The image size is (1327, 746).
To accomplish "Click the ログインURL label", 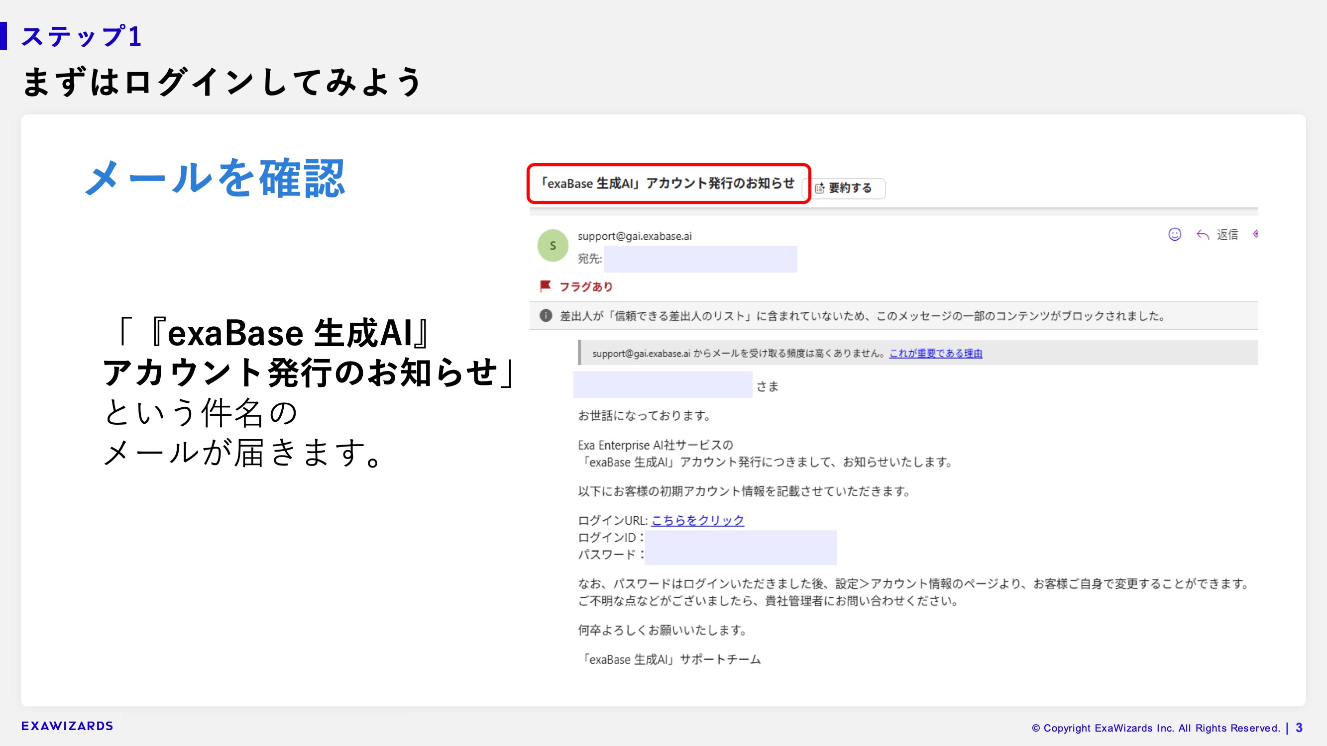I will [613, 521].
